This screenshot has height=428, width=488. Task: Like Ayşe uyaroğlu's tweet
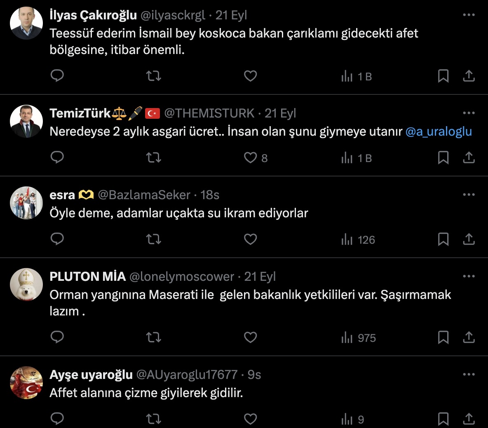point(251,419)
